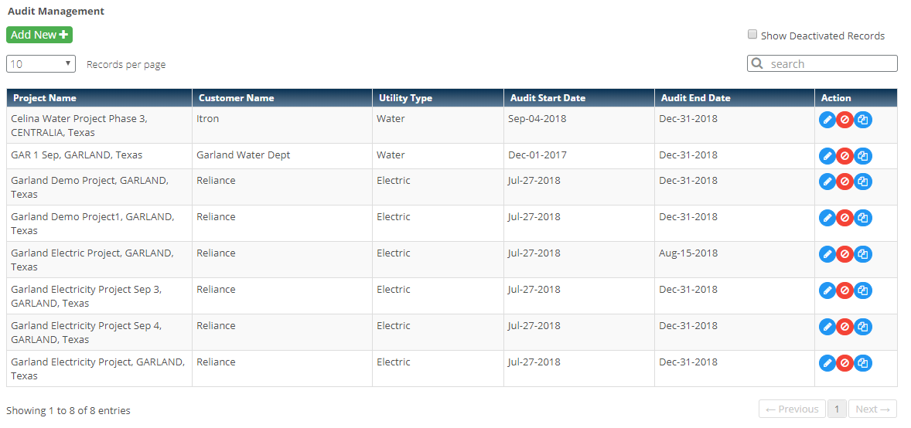Copy the Garland Electricity Project Sep 3 audit
Image resolution: width=911 pixels, height=428 pixels.
click(863, 290)
